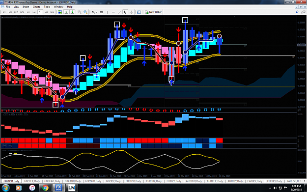Open the GBPJPY,Daily chart tab

[x=113, y=181]
